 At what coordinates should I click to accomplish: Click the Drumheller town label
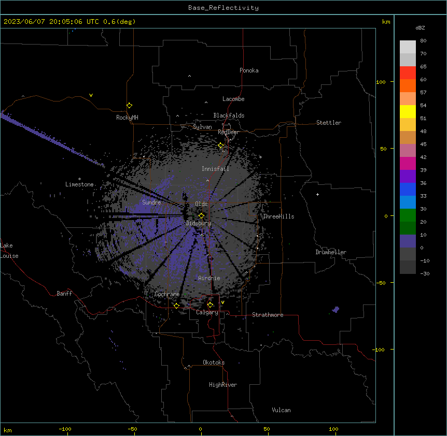click(x=331, y=252)
